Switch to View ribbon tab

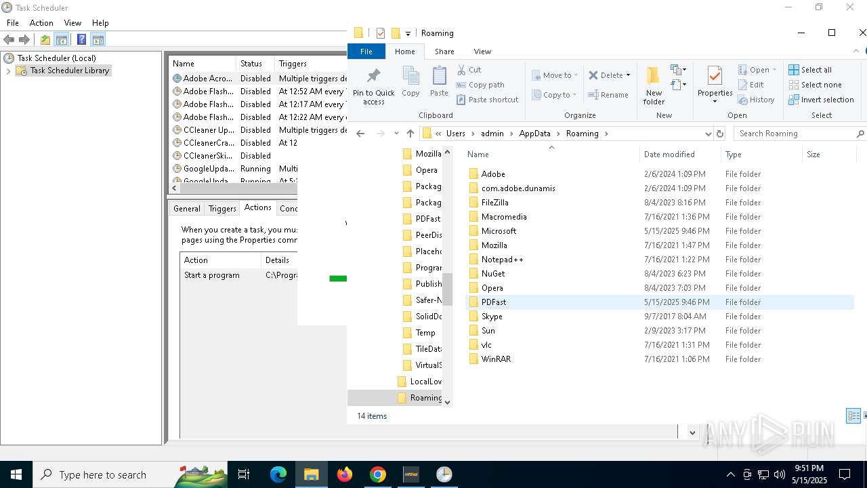(482, 52)
